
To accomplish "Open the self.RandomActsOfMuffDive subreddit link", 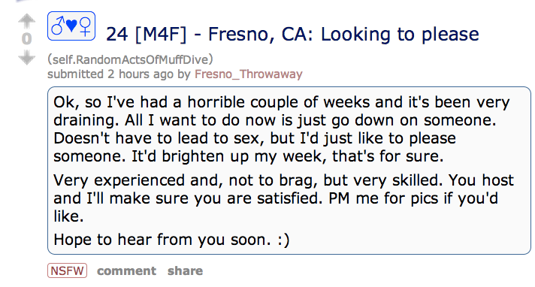I will [130, 59].
